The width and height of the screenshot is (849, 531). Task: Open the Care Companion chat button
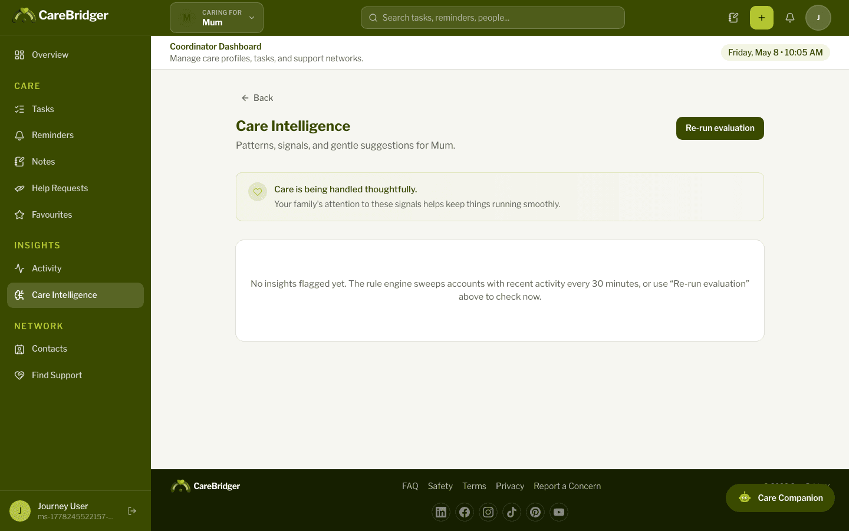coord(780,498)
